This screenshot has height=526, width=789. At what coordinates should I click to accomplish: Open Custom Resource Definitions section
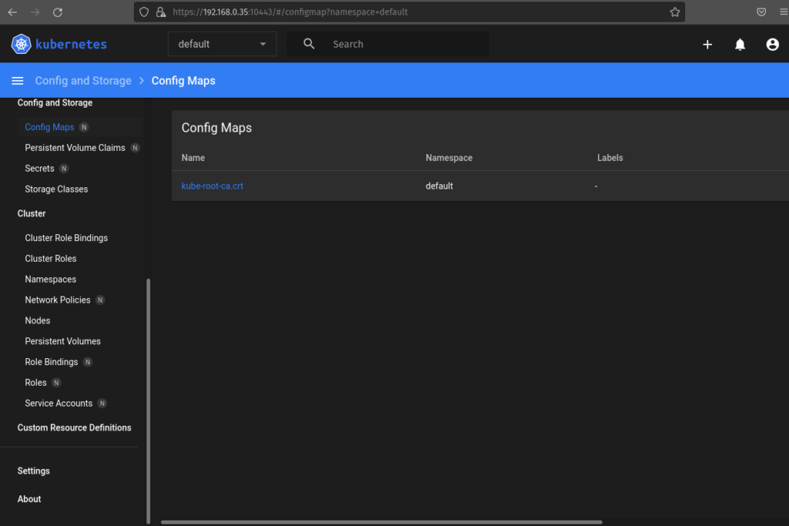75,427
